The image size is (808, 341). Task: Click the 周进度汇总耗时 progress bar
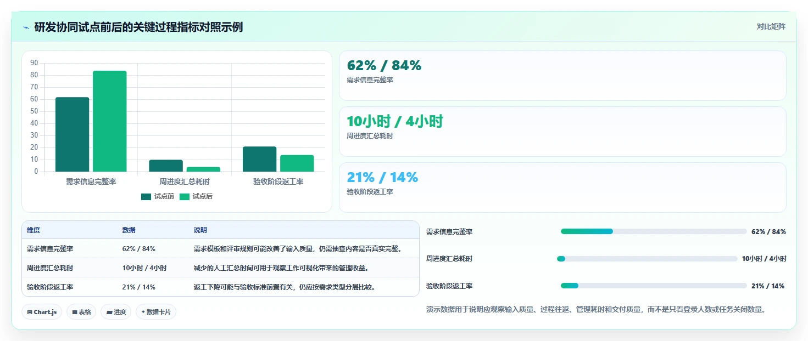click(647, 259)
